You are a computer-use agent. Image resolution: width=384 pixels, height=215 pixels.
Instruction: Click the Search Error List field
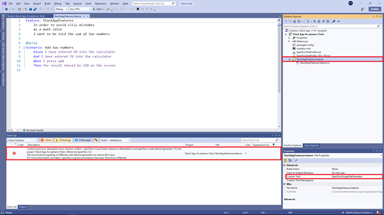tap(260, 140)
